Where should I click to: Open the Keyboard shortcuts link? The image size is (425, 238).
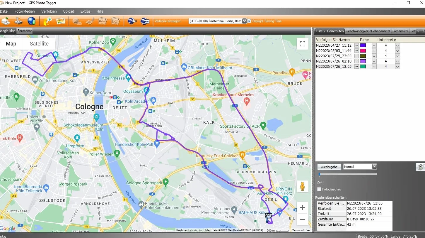coord(189,230)
